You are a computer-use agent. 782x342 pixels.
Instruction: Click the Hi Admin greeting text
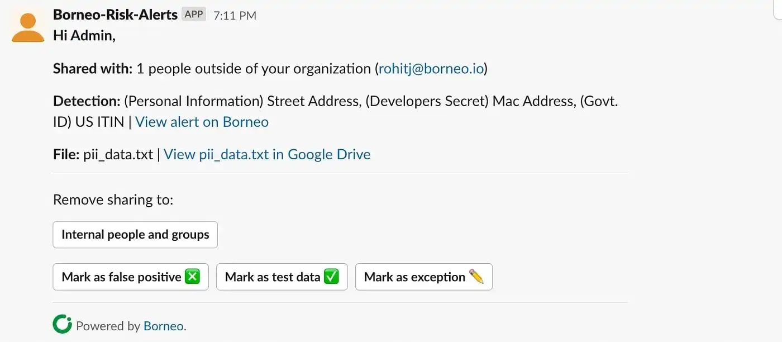pyautogui.click(x=84, y=36)
